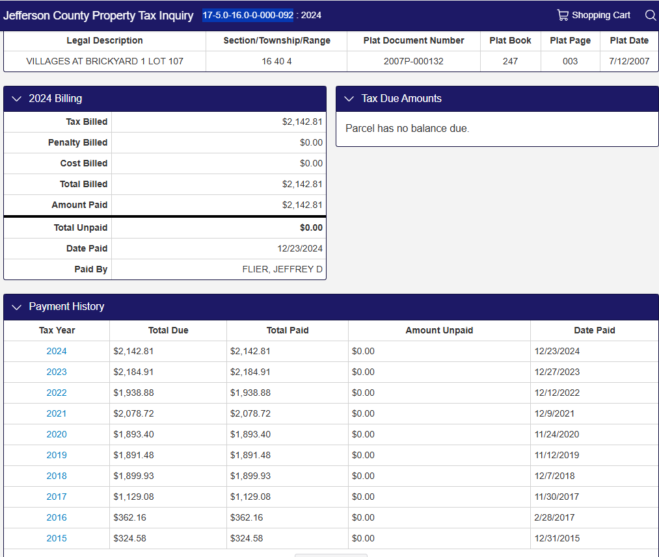Click the 2015 tax year link

pos(57,538)
